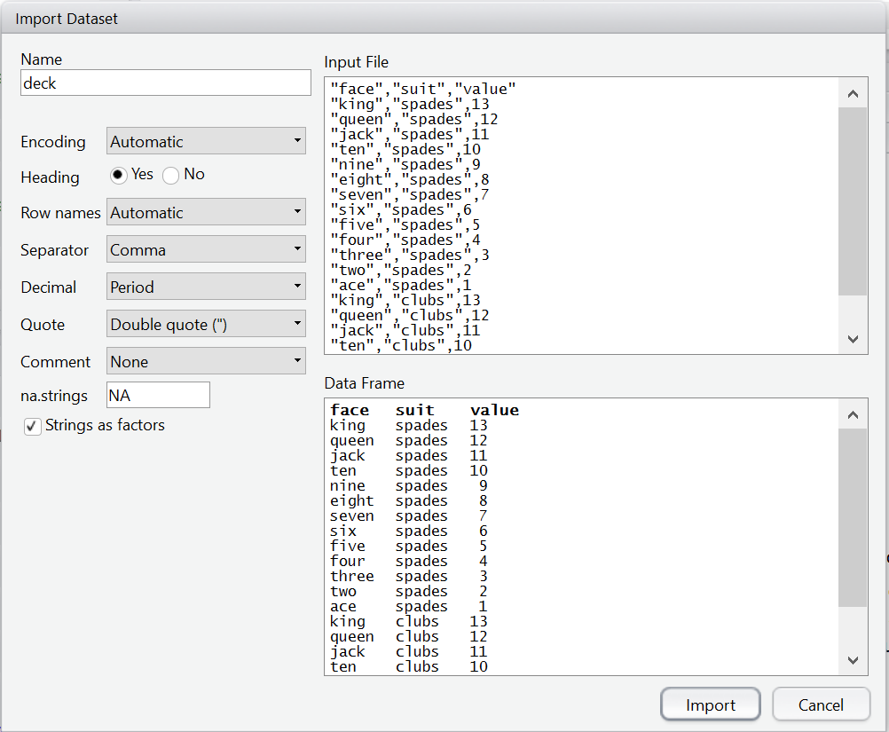Screen dimensions: 889x732
Task: Click the "eight","spades",8 line in Input File
Action: pos(409,180)
